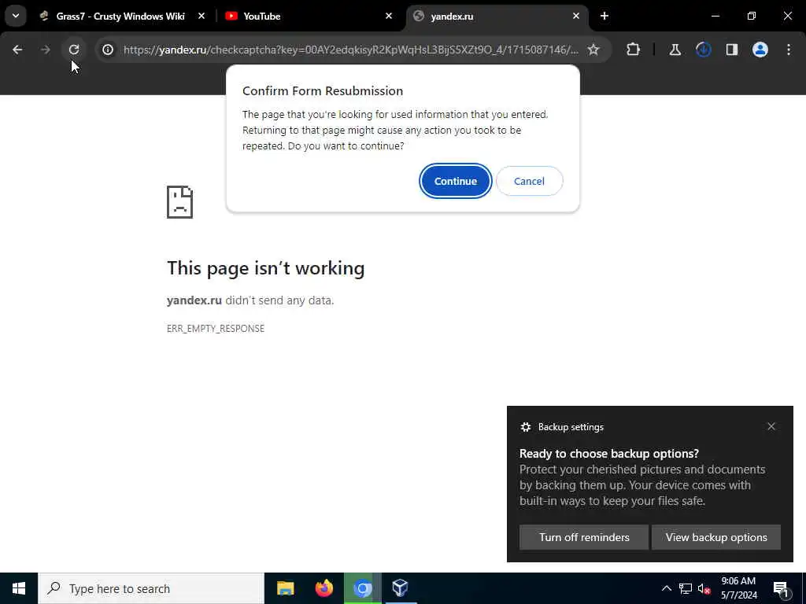The image size is (806, 604).
Task: Minimize the Chrome window
Action: point(715,17)
